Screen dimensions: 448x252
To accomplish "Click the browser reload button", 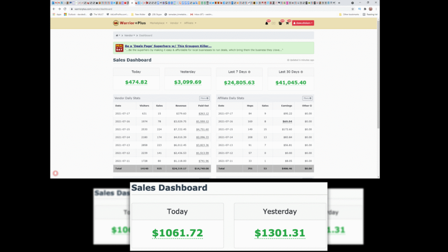I will tap(65, 9).
